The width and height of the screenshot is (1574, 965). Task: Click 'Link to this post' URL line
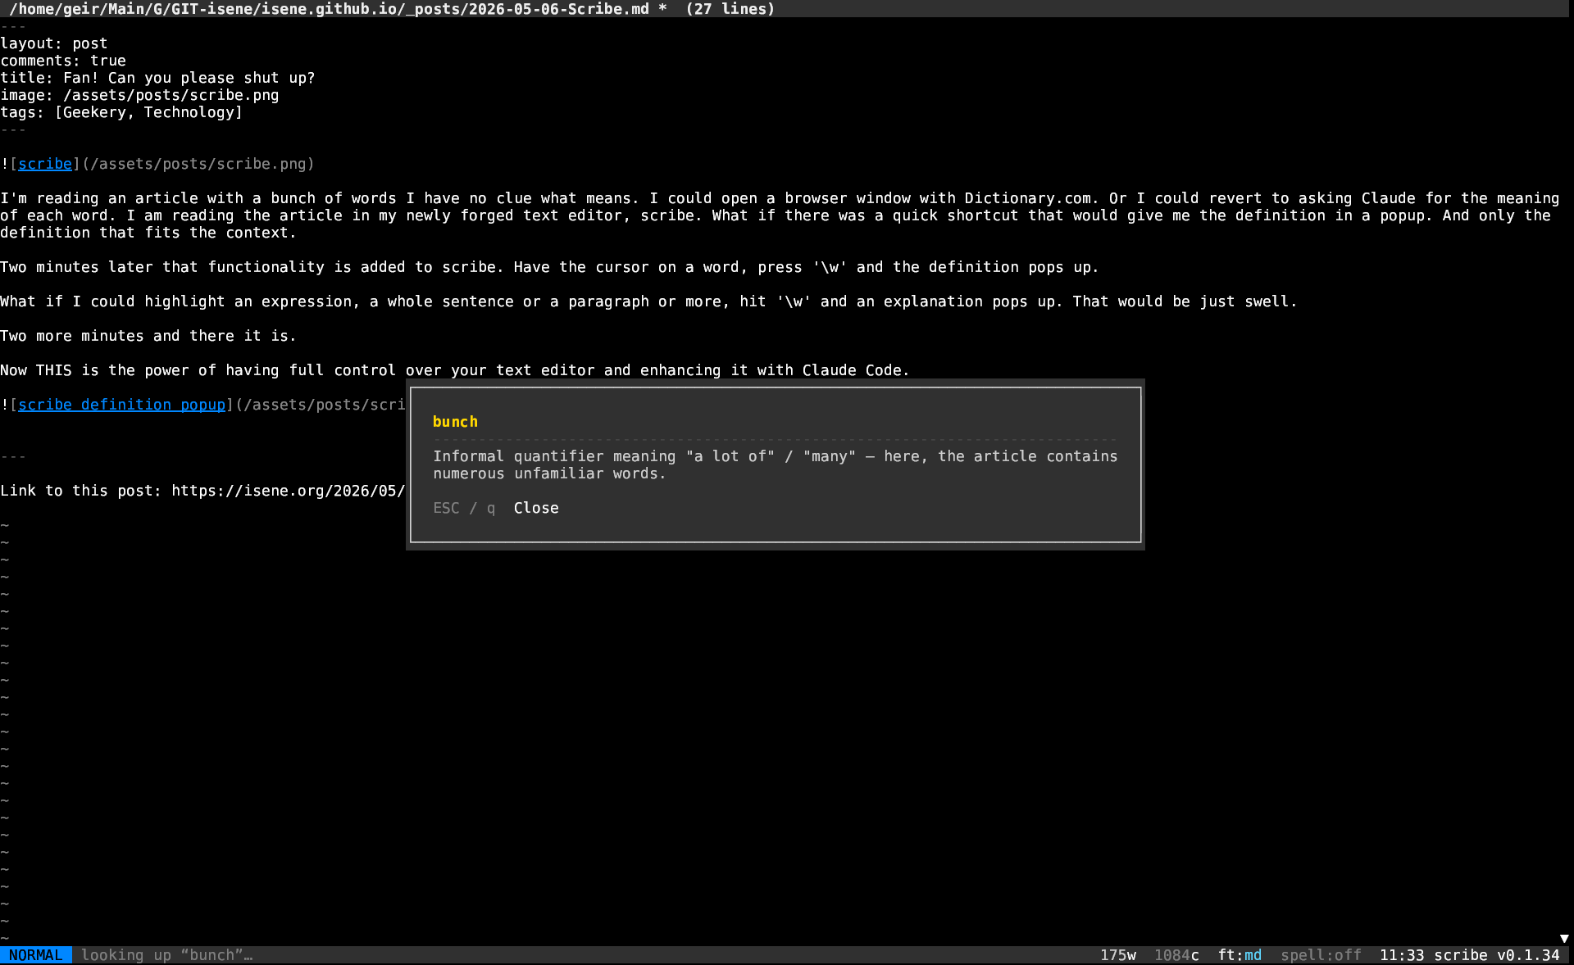(x=202, y=491)
